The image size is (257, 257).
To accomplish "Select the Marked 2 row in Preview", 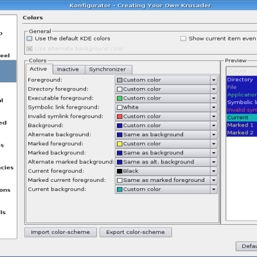I will [242, 133].
